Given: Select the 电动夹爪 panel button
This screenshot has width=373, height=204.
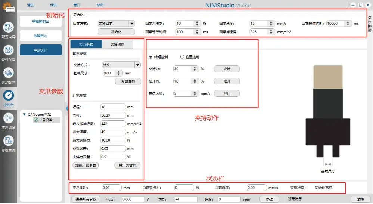Looking at the screenshot, I should tap(41, 50).
